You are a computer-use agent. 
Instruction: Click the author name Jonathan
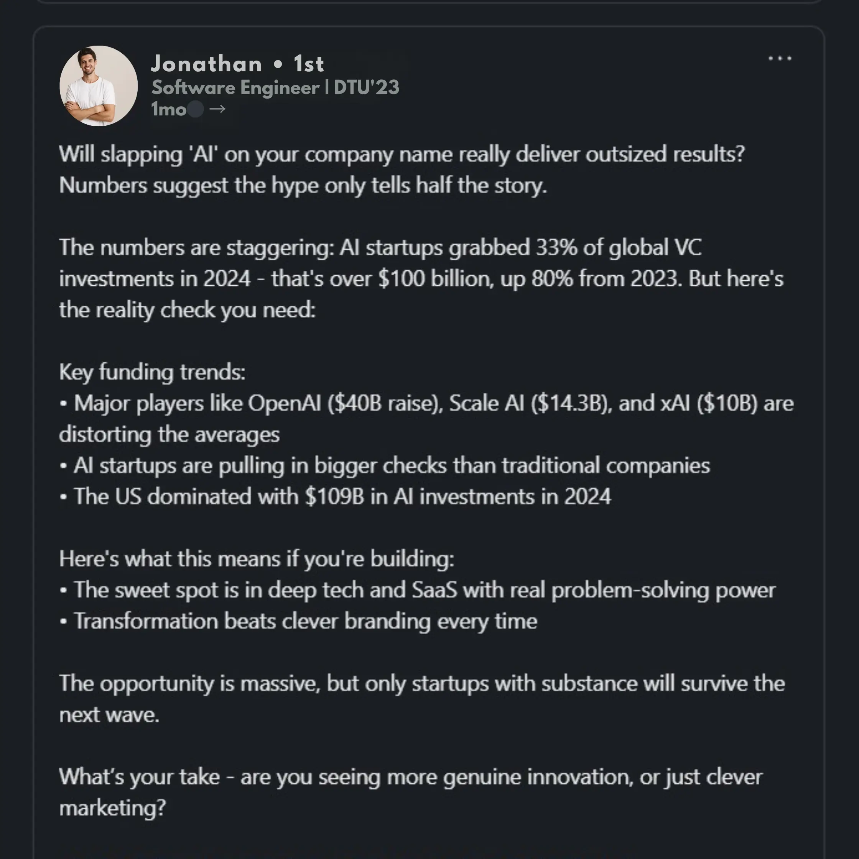[x=206, y=64]
